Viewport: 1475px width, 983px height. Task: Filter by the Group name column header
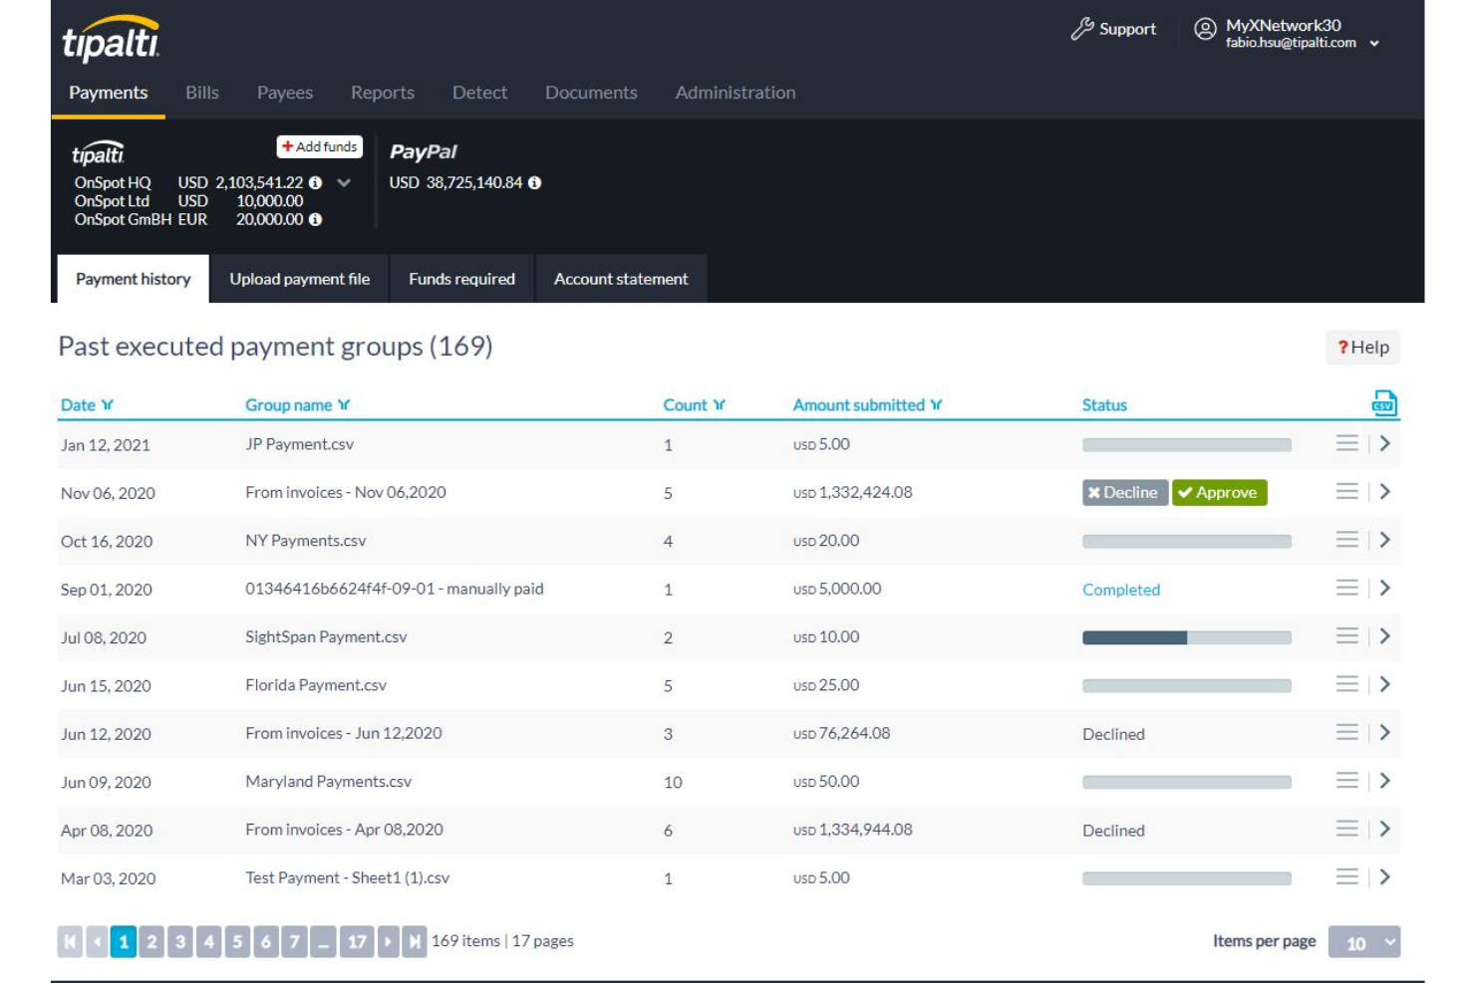(297, 405)
